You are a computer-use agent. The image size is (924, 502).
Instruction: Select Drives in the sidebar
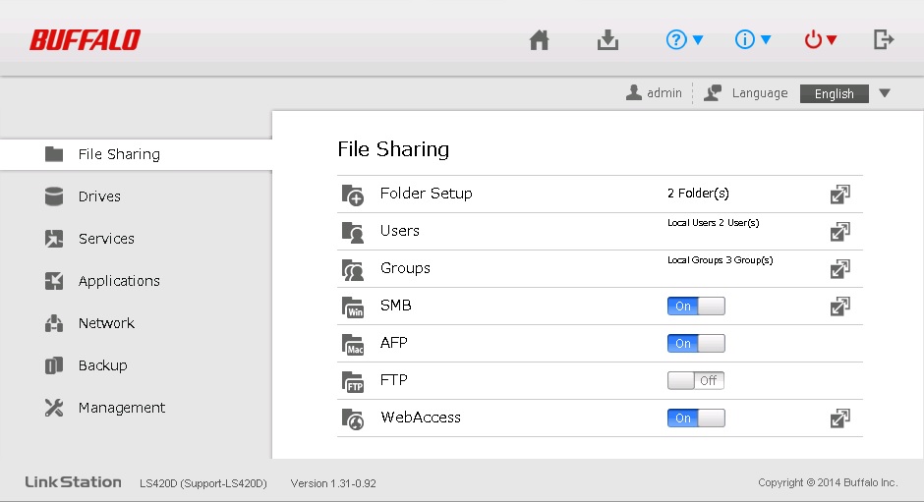click(x=99, y=196)
